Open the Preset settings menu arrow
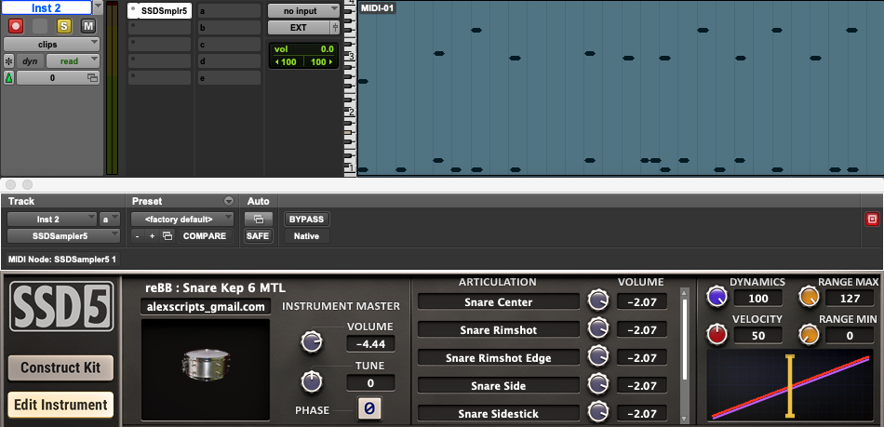The height and width of the screenshot is (427, 884). [x=228, y=201]
